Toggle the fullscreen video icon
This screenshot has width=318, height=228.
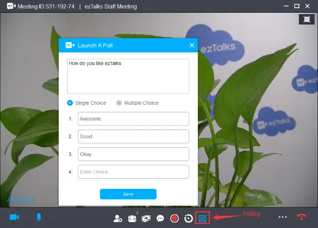pos(307,19)
